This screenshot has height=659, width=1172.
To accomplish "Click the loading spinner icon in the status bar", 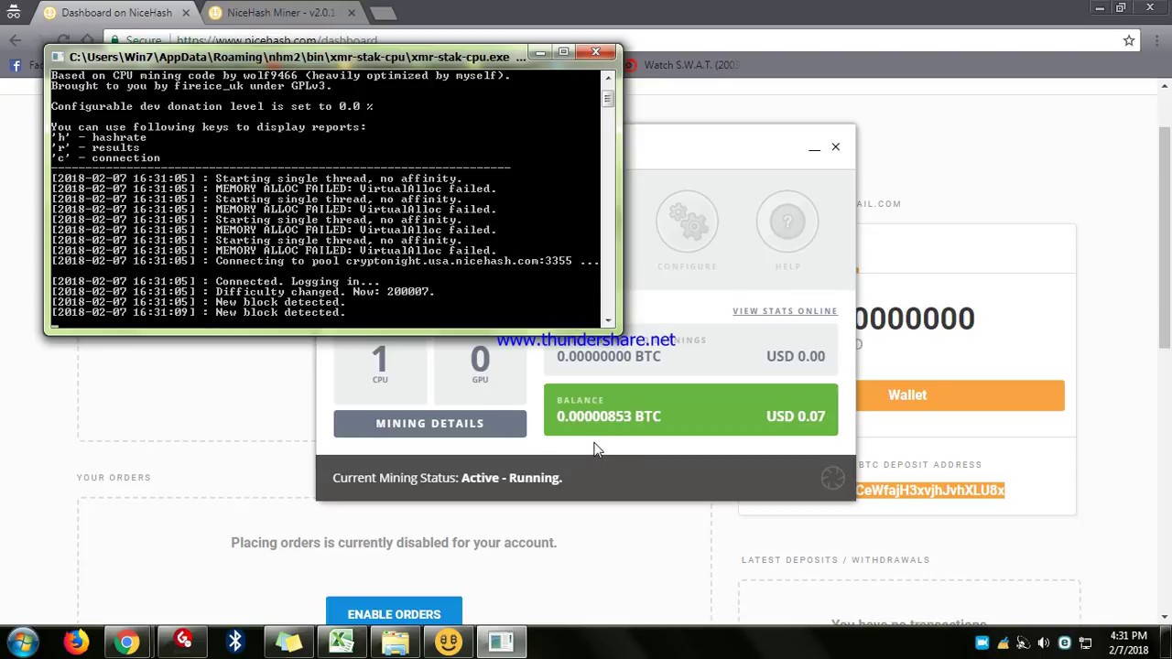I will point(832,478).
